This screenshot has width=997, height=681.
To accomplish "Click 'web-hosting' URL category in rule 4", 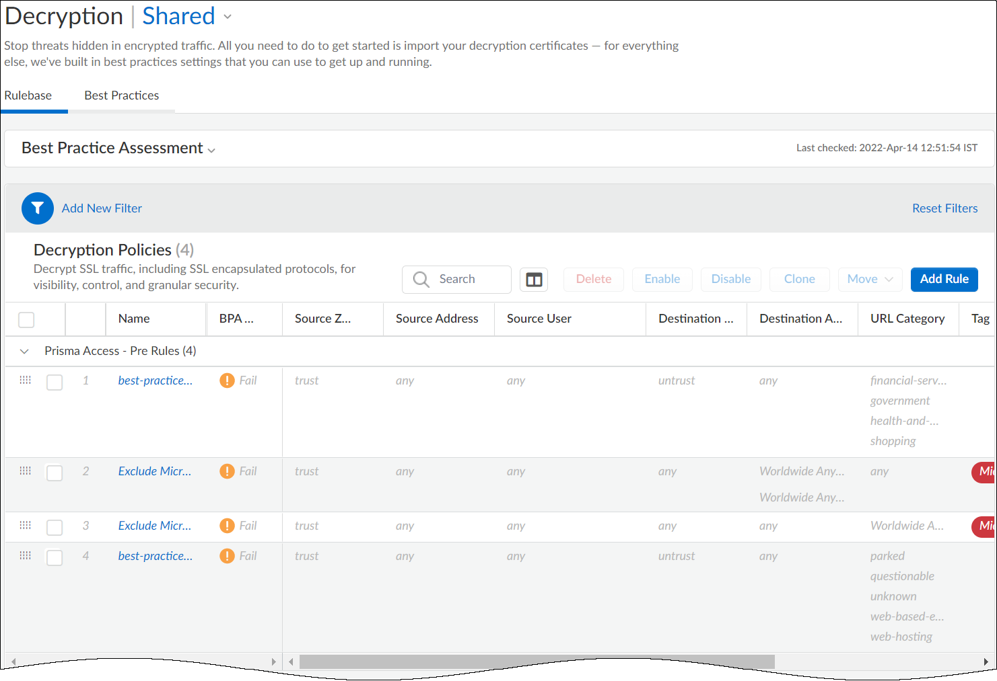I will (x=901, y=637).
